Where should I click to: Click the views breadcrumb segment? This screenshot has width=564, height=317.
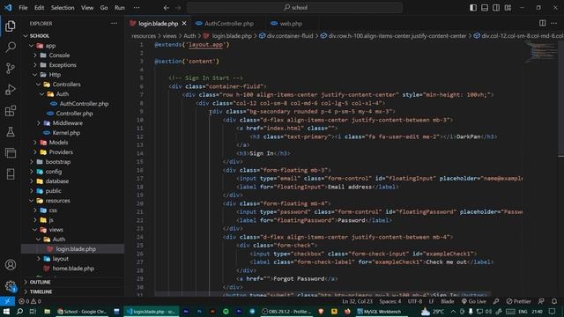coord(169,35)
